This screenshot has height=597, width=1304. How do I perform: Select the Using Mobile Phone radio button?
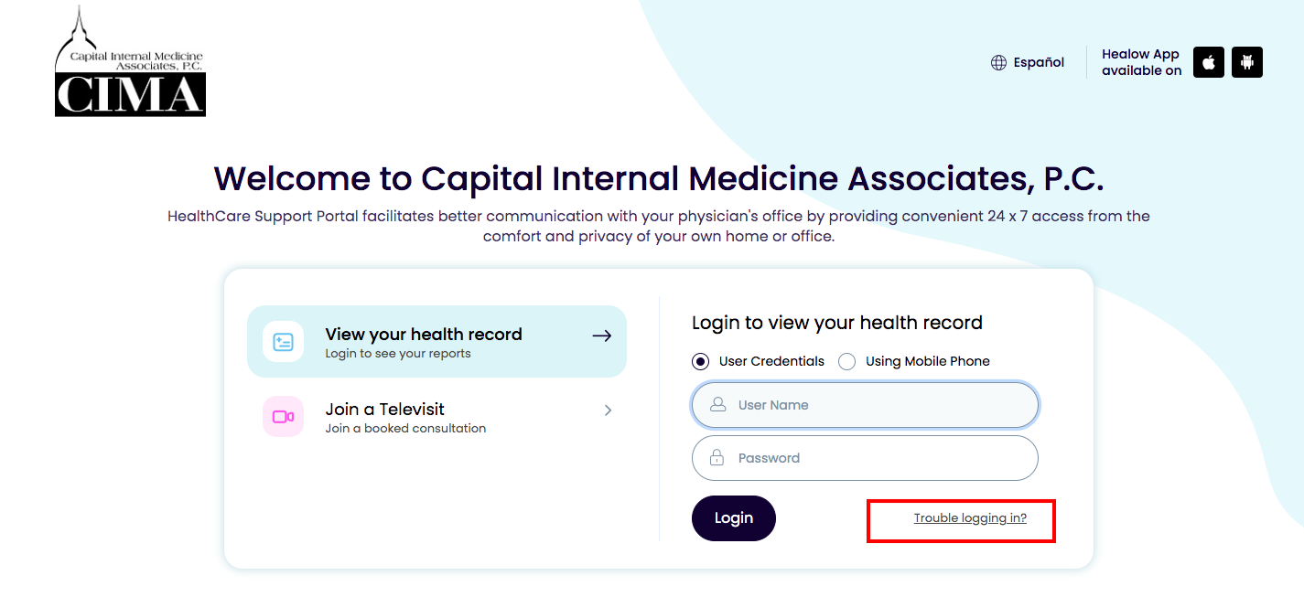pyautogui.click(x=847, y=361)
